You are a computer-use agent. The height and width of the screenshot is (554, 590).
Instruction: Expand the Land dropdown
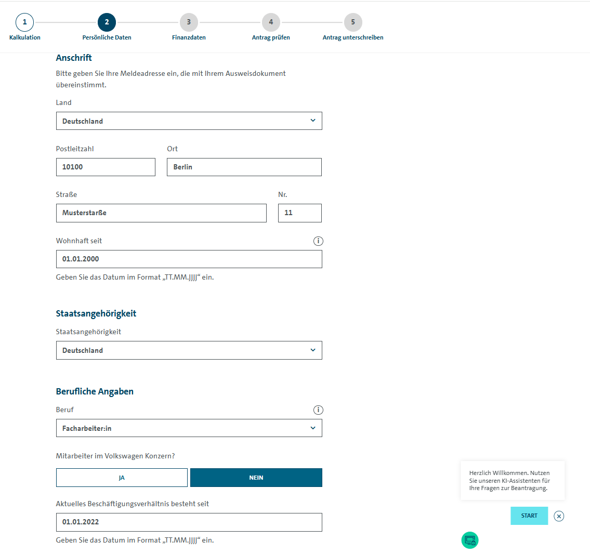point(189,121)
